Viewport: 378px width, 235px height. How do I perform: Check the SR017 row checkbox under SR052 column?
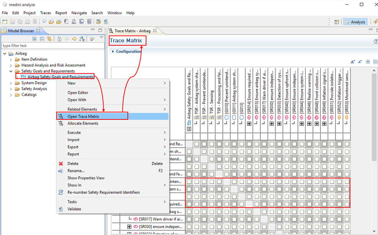point(339,219)
